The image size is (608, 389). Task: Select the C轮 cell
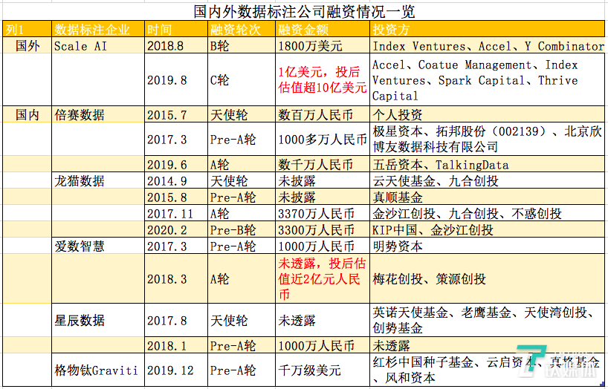point(242,79)
